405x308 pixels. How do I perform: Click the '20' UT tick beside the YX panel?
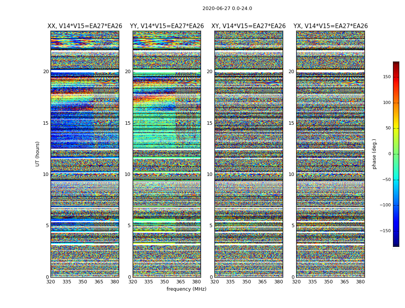291,72
